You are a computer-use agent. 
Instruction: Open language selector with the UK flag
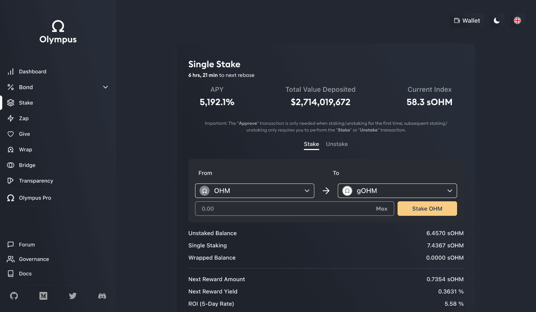point(517,21)
